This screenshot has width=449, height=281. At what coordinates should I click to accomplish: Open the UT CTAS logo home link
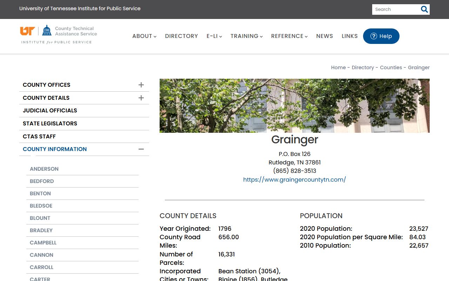pyautogui.click(x=59, y=34)
